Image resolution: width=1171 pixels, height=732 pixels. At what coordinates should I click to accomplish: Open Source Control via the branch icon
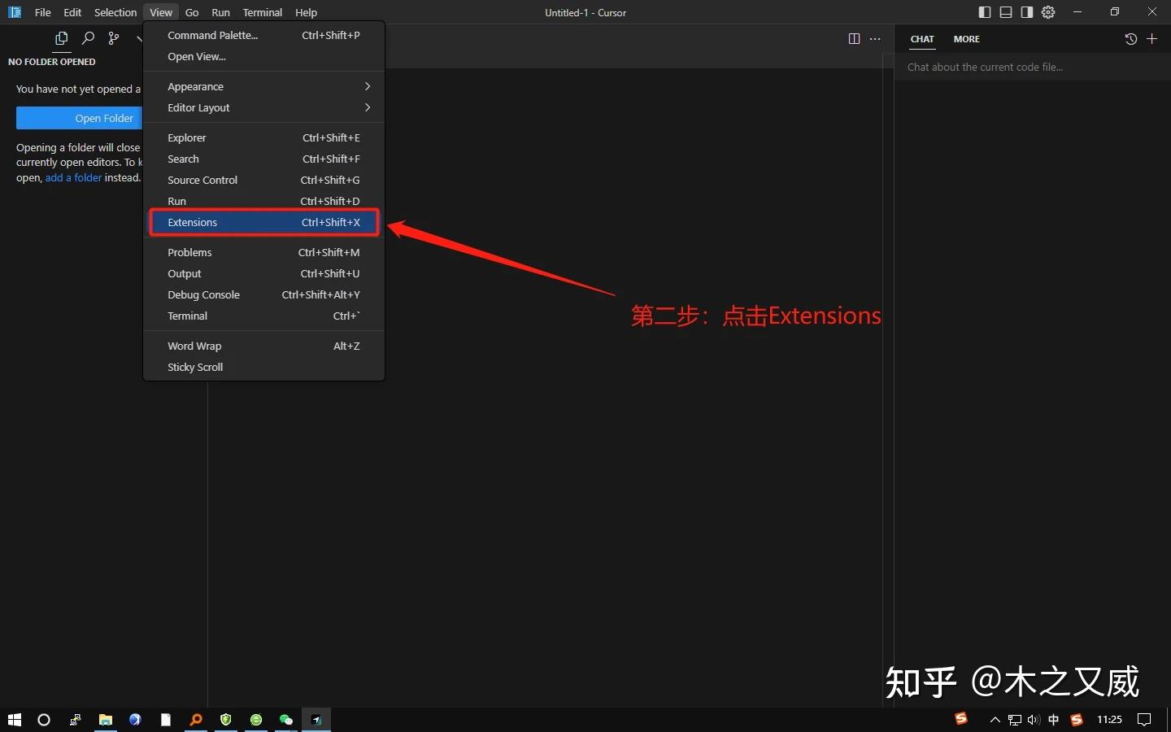click(113, 38)
